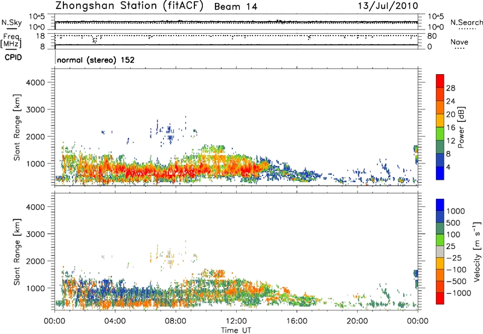
Task: Click the "500" tick on the Velocity color bar
Action: [453, 222]
